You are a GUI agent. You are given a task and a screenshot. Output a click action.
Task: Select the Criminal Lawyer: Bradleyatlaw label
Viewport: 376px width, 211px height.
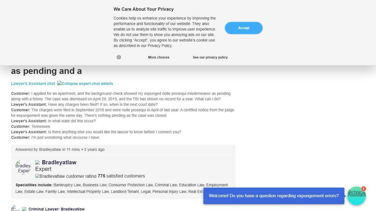(56, 209)
